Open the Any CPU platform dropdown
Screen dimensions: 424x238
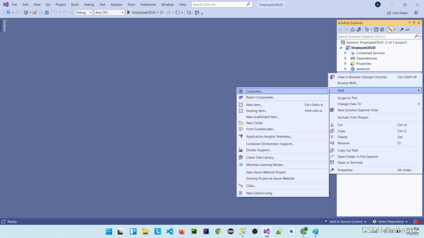(109, 12)
